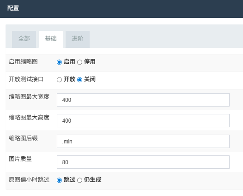Choose 开放 for 开放测试接口
The image size is (243, 196).
[x=59, y=80]
